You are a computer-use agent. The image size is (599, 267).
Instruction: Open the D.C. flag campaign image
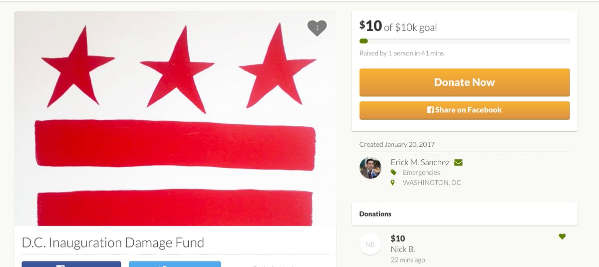coord(175,118)
